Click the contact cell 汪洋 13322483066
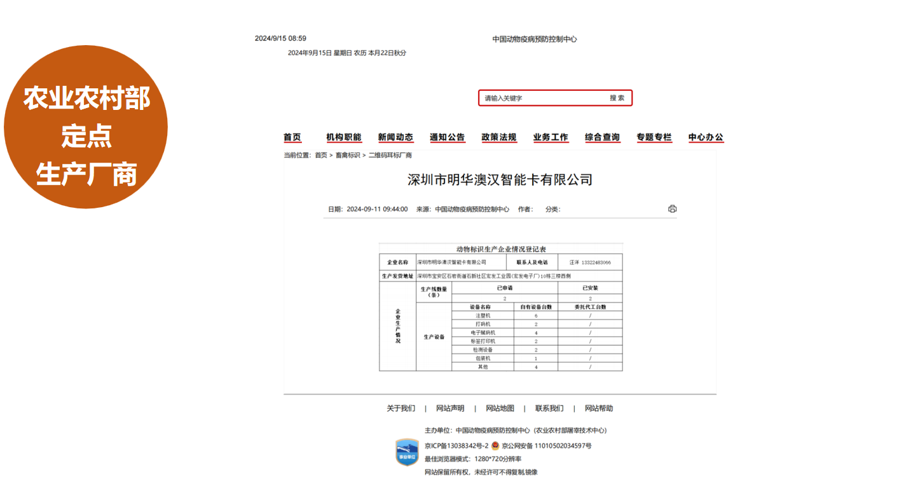Viewport: 918px width, 502px height. (x=590, y=262)
